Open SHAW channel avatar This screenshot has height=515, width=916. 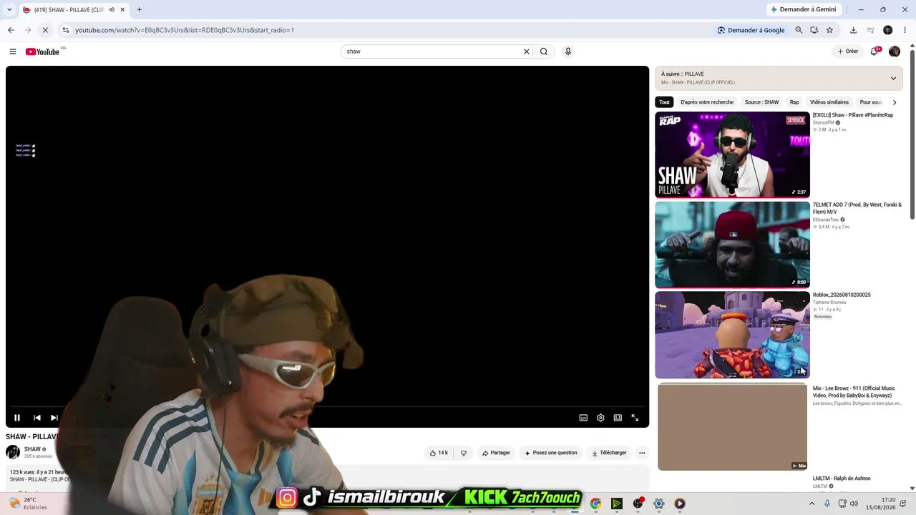point(13,452)
